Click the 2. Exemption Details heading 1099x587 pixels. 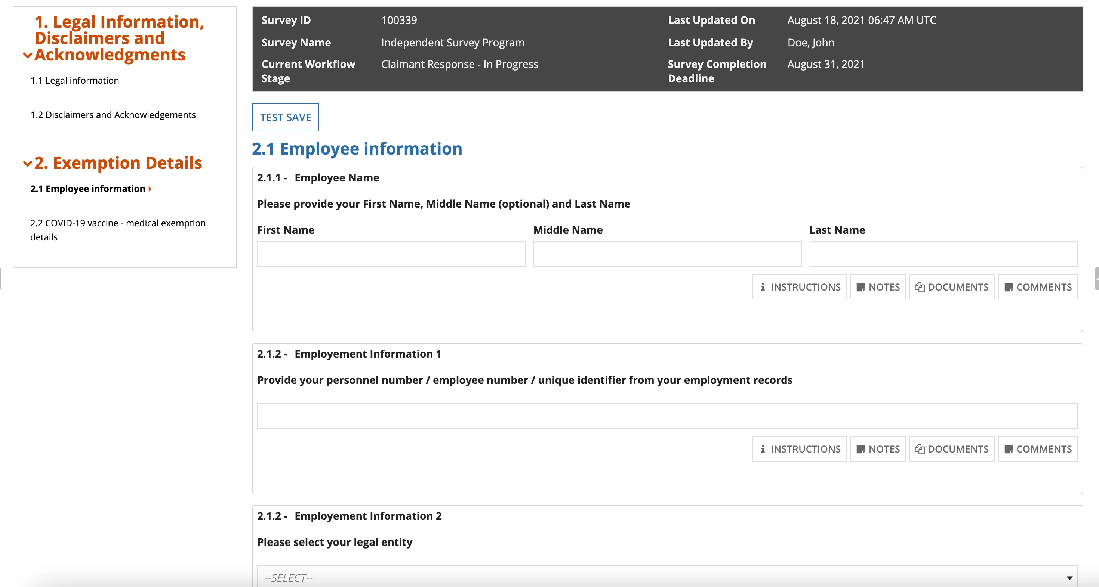[x=118, y=163]
